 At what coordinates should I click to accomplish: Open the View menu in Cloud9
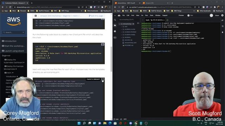coord(137,15)
